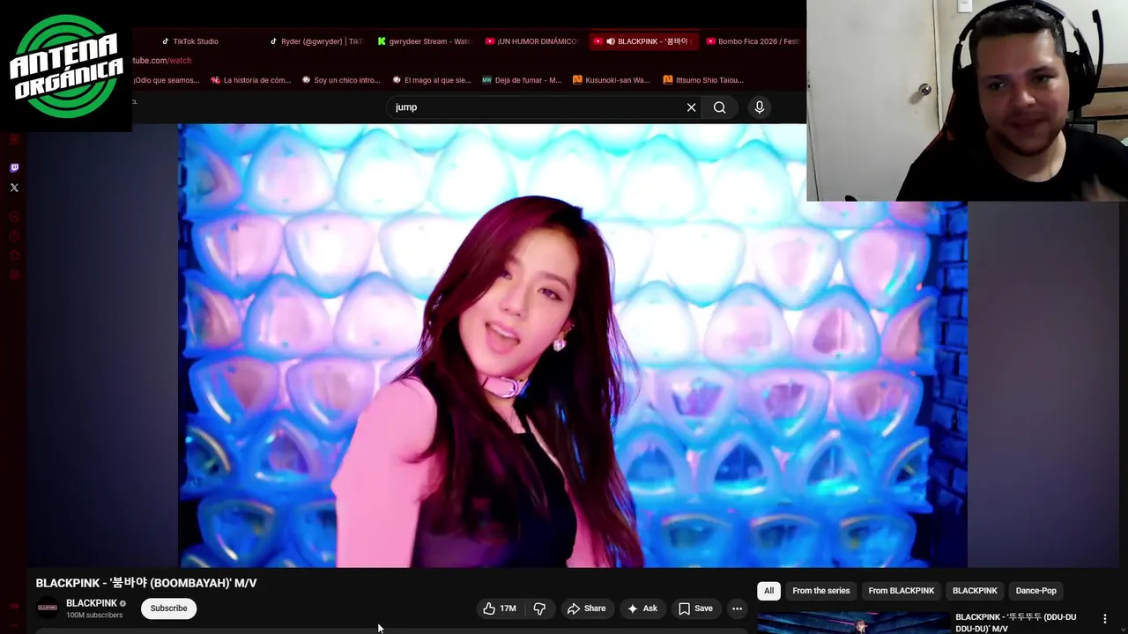Open the DDU-DU DDU-DU recommended video title
Screen dimensions: 1128x634
tap(1016, 623)
